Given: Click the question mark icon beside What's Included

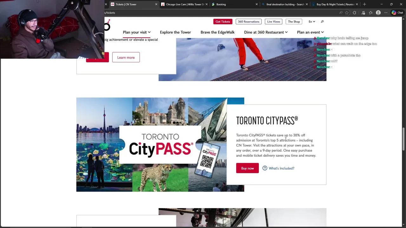Looking at the screenshot, I should pyautogui.click(x=265, y=168).
